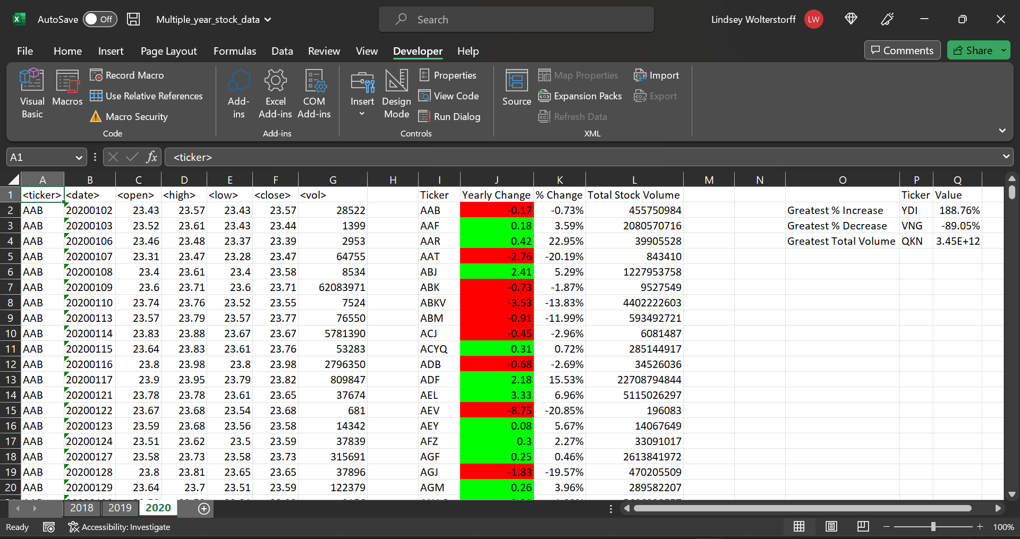This screenshot has width=1020, height=539.
Task: Select the green 3.33 cell
Action: pos(496,395)
